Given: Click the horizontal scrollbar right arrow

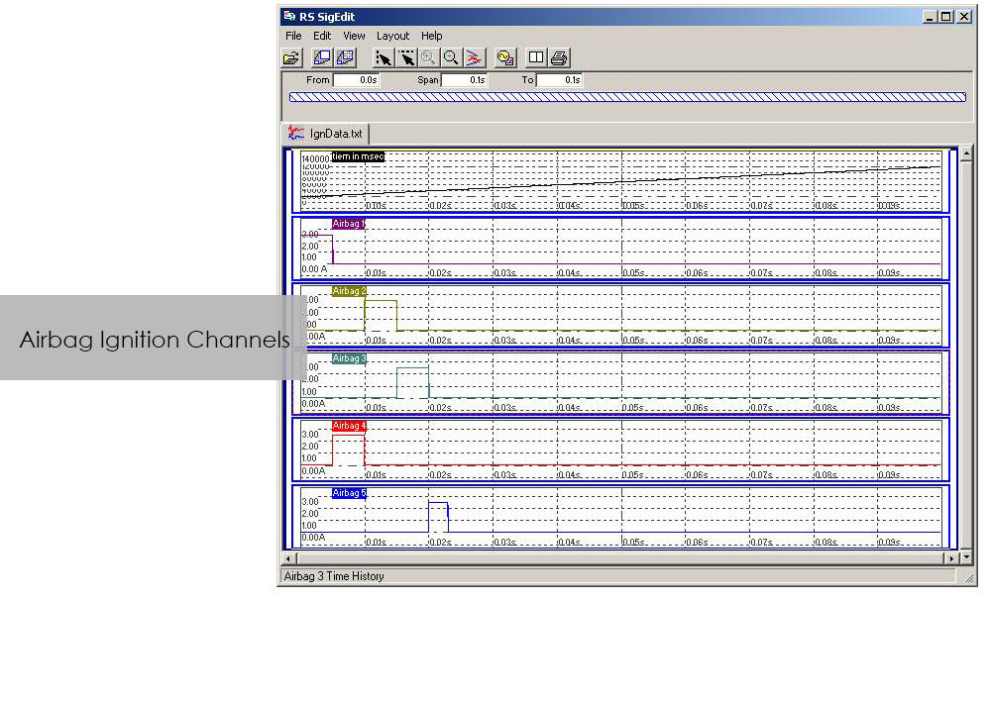Looking at the screenshot, I should [953, 558].
